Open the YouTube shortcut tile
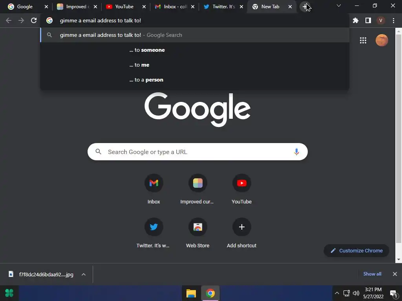 pos(241,189)
